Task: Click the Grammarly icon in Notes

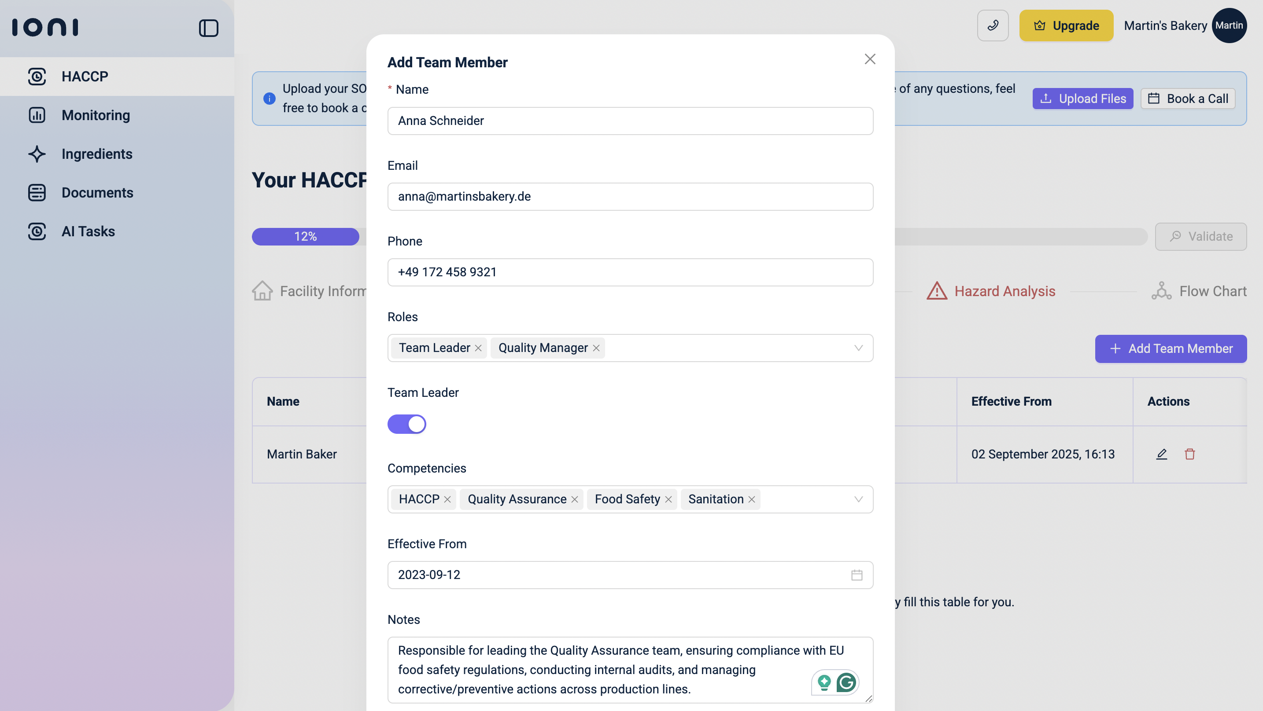Action: tap(846, 682)
